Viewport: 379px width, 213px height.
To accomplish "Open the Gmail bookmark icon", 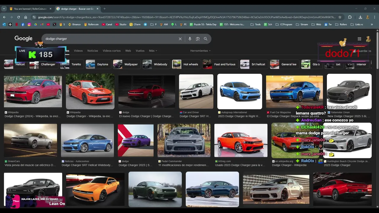I will click(x=42, y=25).
